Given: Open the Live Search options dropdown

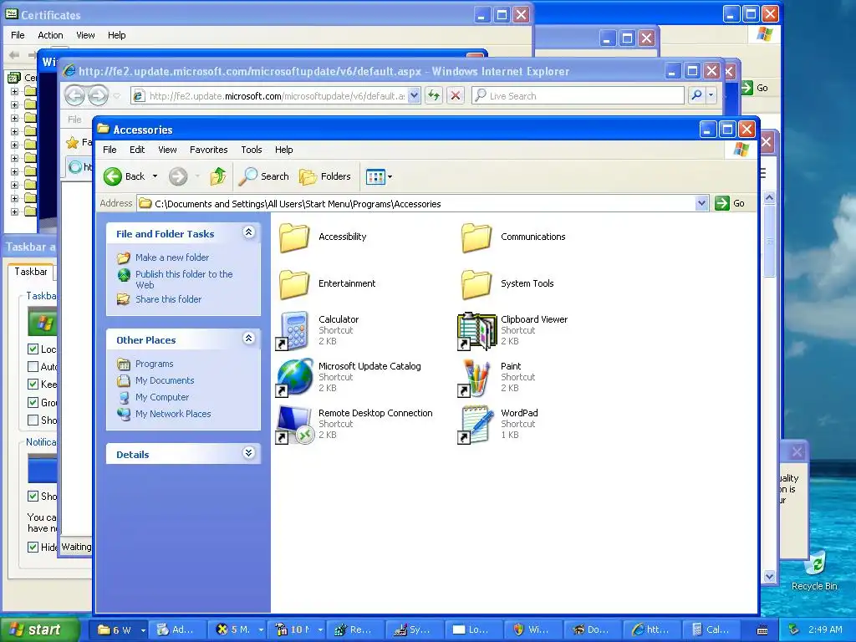Looking at the screenshot, I should 711,95.
